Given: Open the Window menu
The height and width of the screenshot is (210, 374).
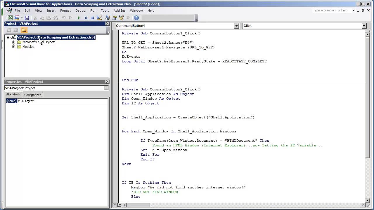Looking at the screenshot, I should point(136,10).
